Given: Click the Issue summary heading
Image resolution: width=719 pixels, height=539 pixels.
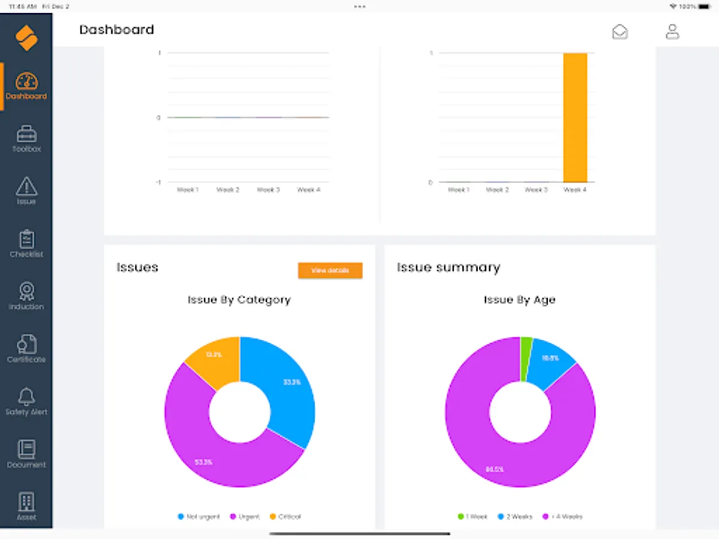Looking at the screenshot, I should pyautogui.click(x=448, y=267).
